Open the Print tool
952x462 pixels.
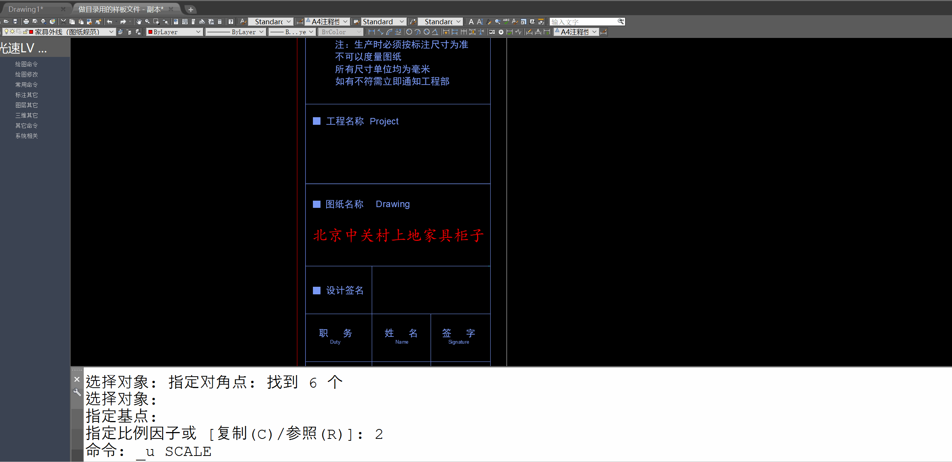coord(26,22)
